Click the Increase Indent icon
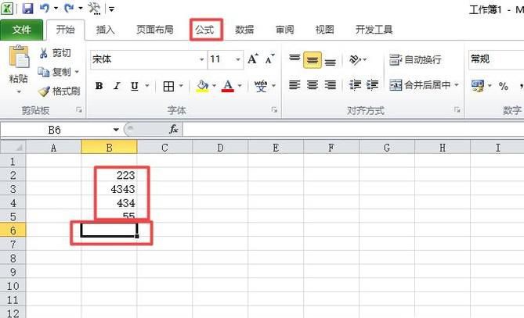Screen dimensions: 524x318 coord(372,86)
